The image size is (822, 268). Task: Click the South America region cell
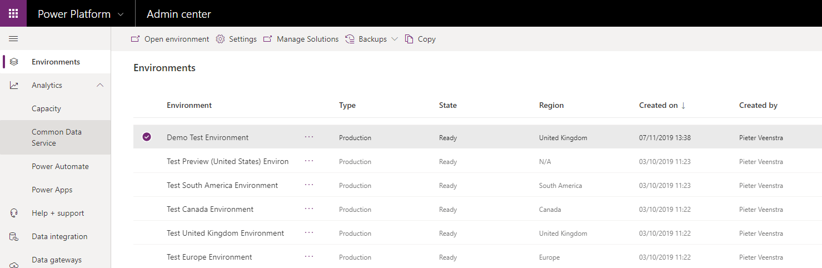pos(561,185)
